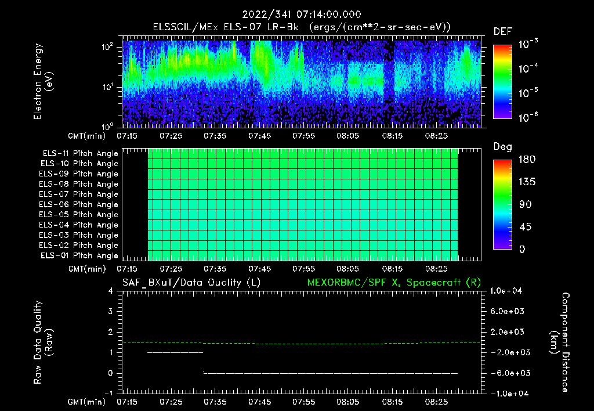
Task: Click the ELS-06 Pitch Angle row label
Action: point(78,205)
